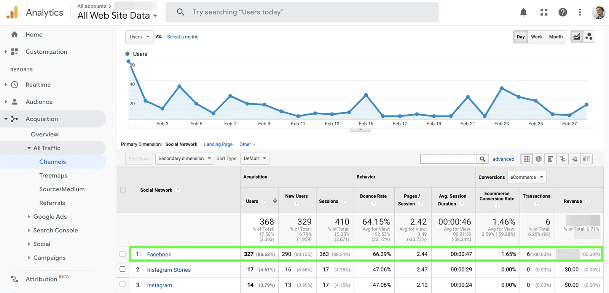Open the Users metric dropdown

(139, 37)
